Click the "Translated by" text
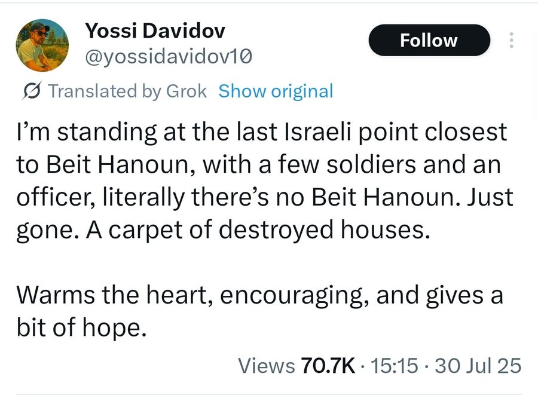The width and height of the screenshot is (538, 404). 100,91
